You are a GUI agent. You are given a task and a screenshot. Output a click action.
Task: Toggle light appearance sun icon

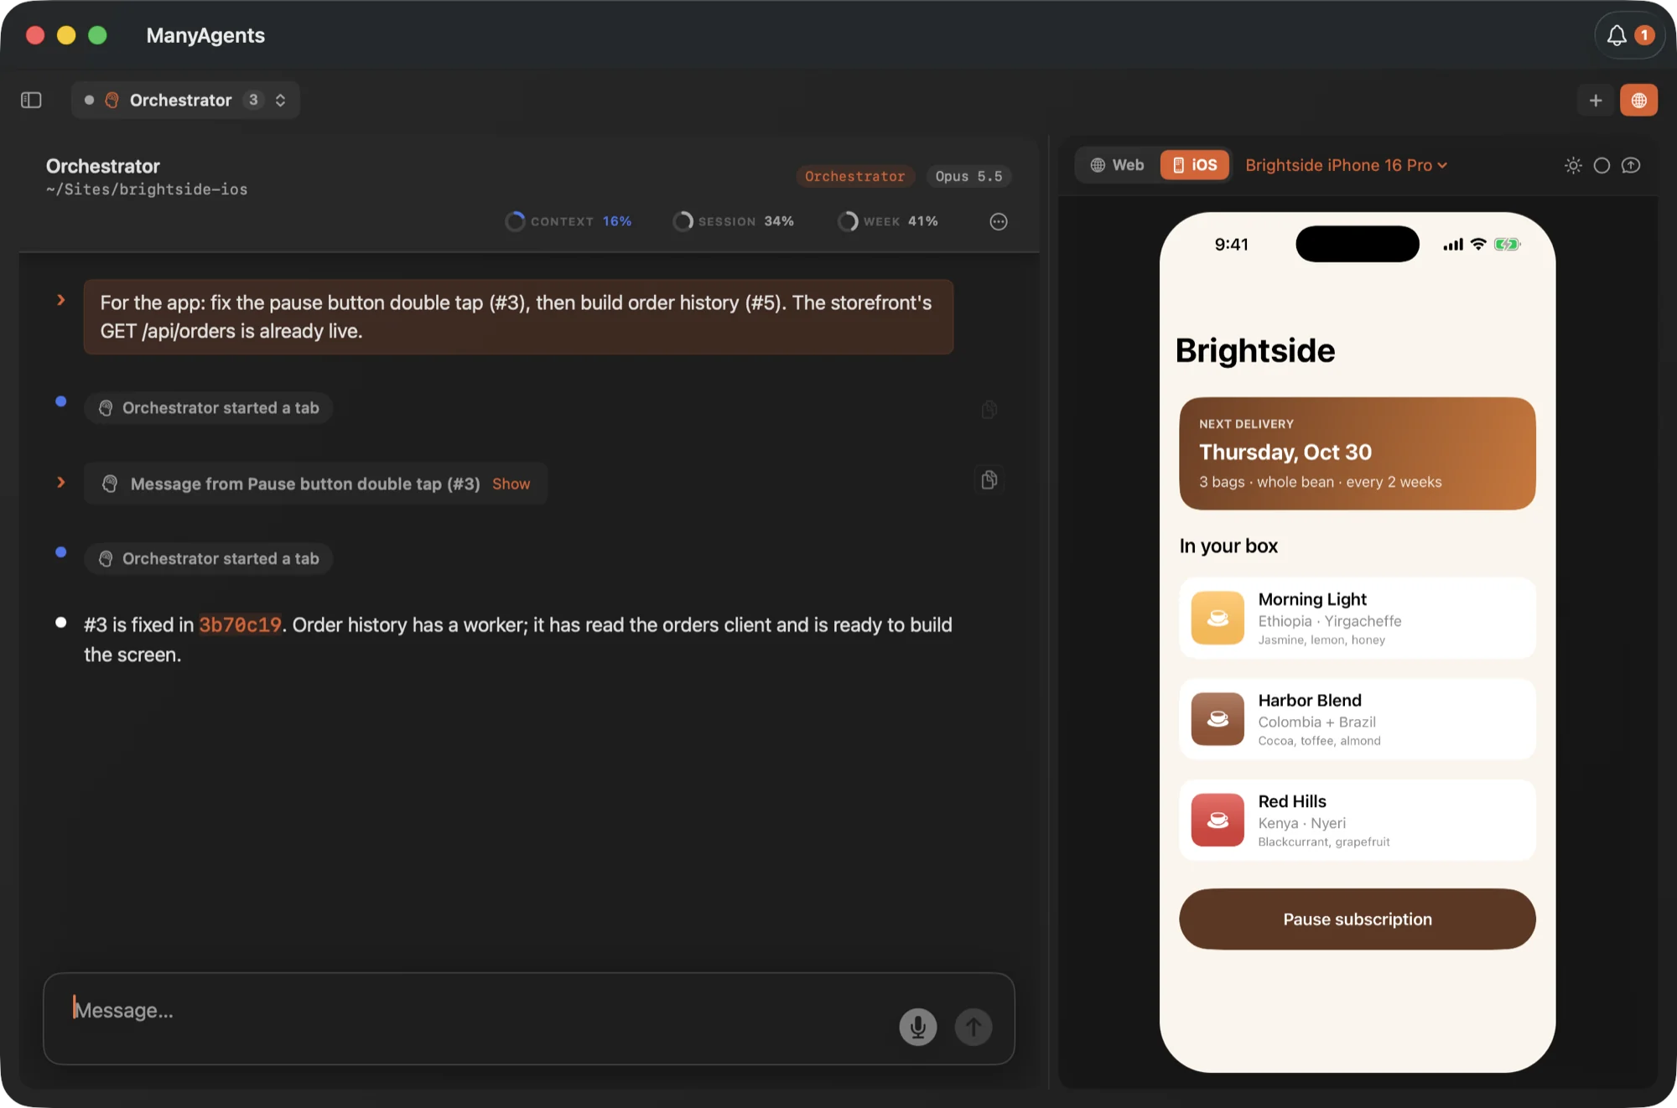[x=1573, y=165]
